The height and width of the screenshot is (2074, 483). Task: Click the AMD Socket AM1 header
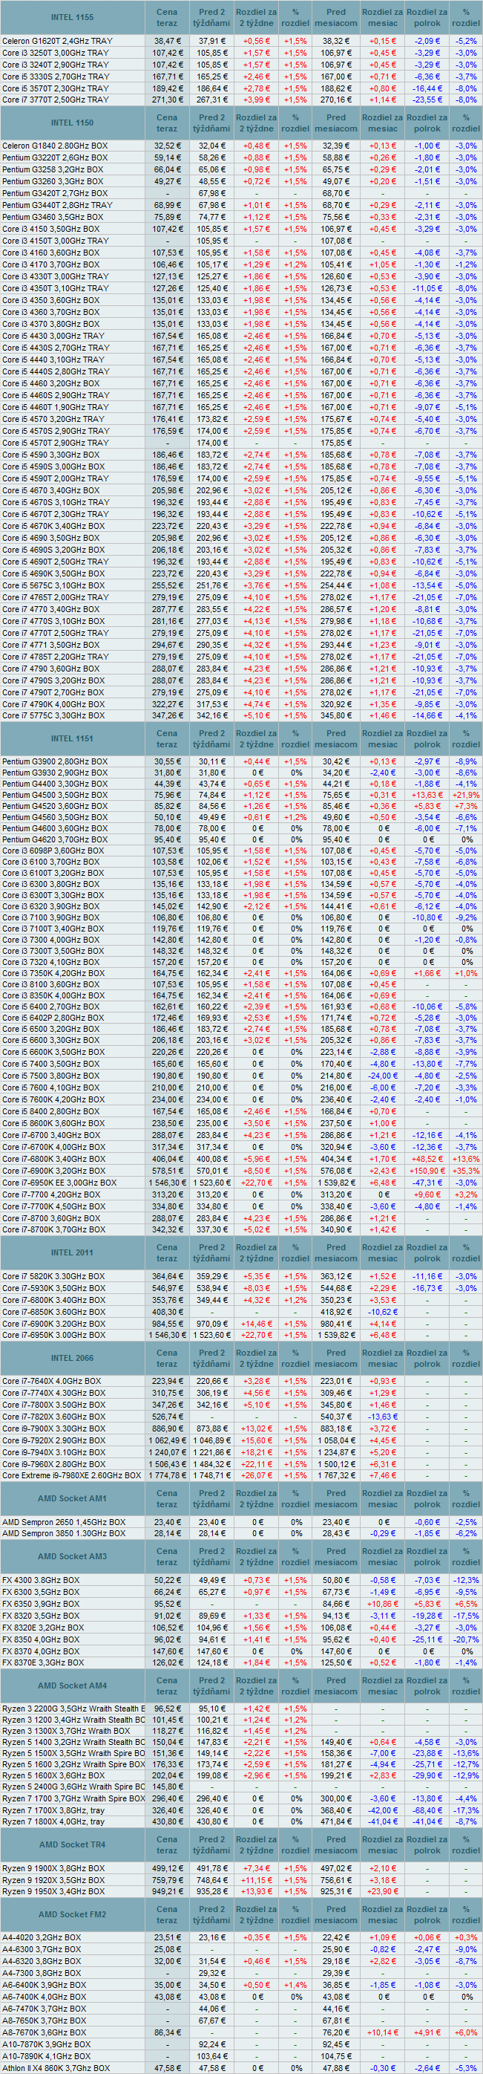[72, 1498]
